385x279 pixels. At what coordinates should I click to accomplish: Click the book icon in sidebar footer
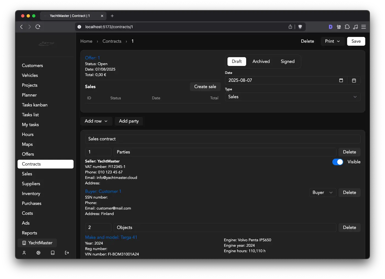(x=53, y=253)
